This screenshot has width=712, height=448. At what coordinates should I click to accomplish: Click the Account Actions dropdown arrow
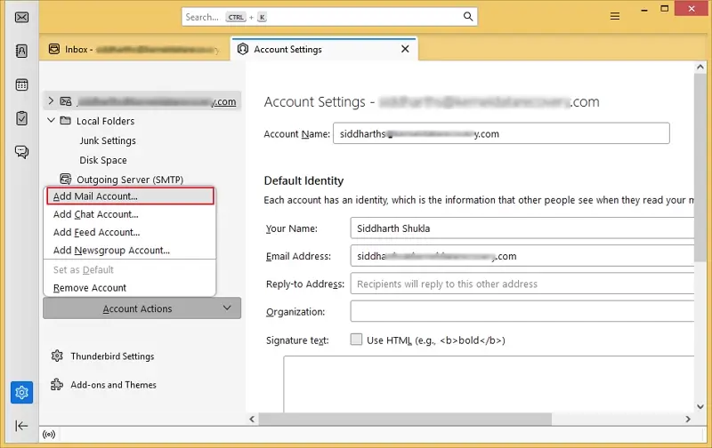[227, 308]
